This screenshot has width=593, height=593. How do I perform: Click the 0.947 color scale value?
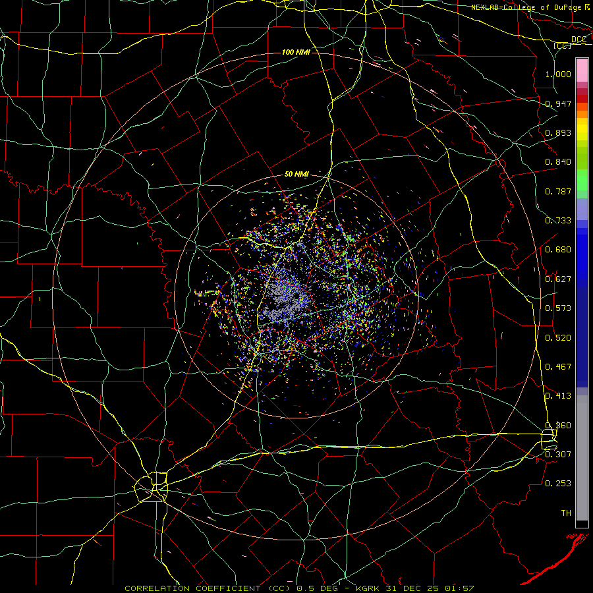(558, 103)
